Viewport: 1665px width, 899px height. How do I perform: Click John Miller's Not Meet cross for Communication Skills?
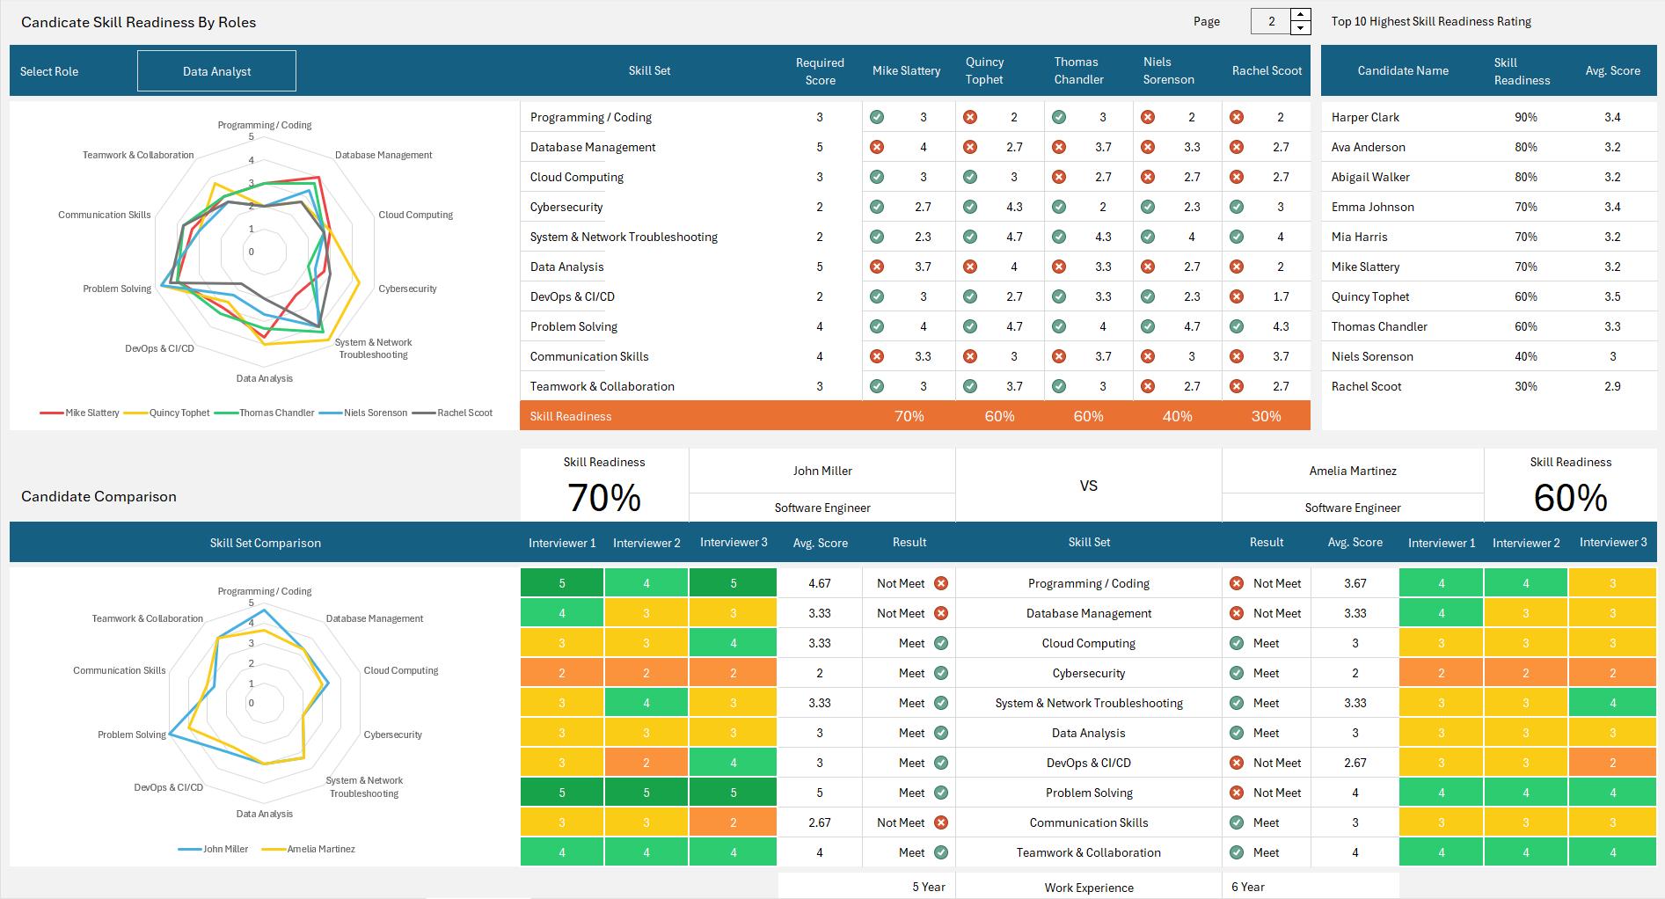pyautogui.click(x=941, y=822)
